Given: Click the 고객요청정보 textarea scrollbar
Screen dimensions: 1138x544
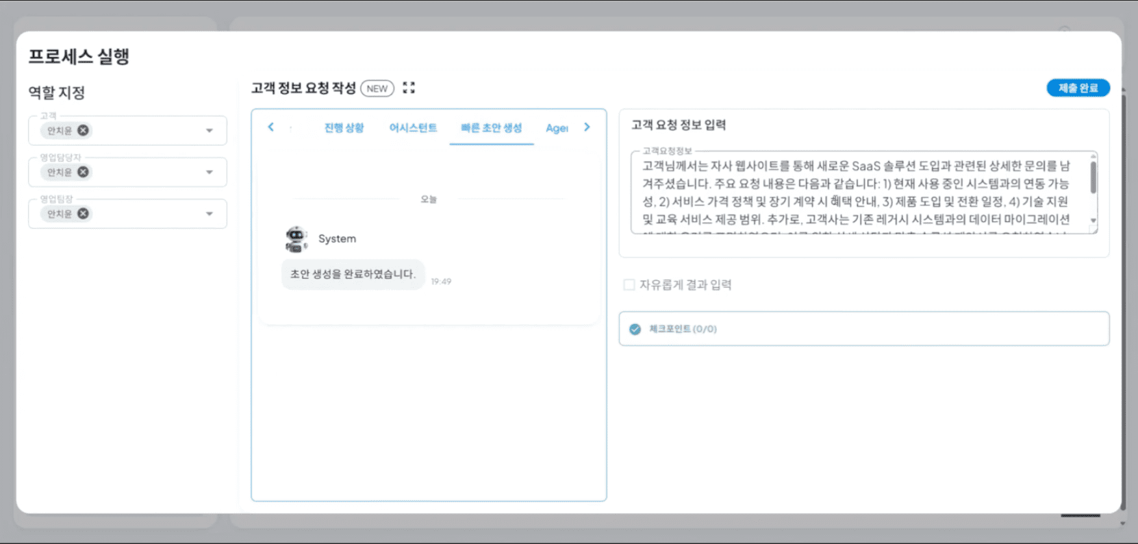Looking at the screenshot, I should pos(1093,178).
